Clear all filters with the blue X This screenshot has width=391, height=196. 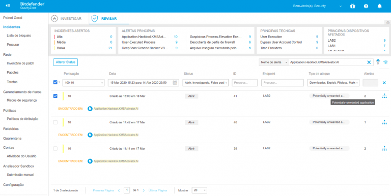click(384, 83)
